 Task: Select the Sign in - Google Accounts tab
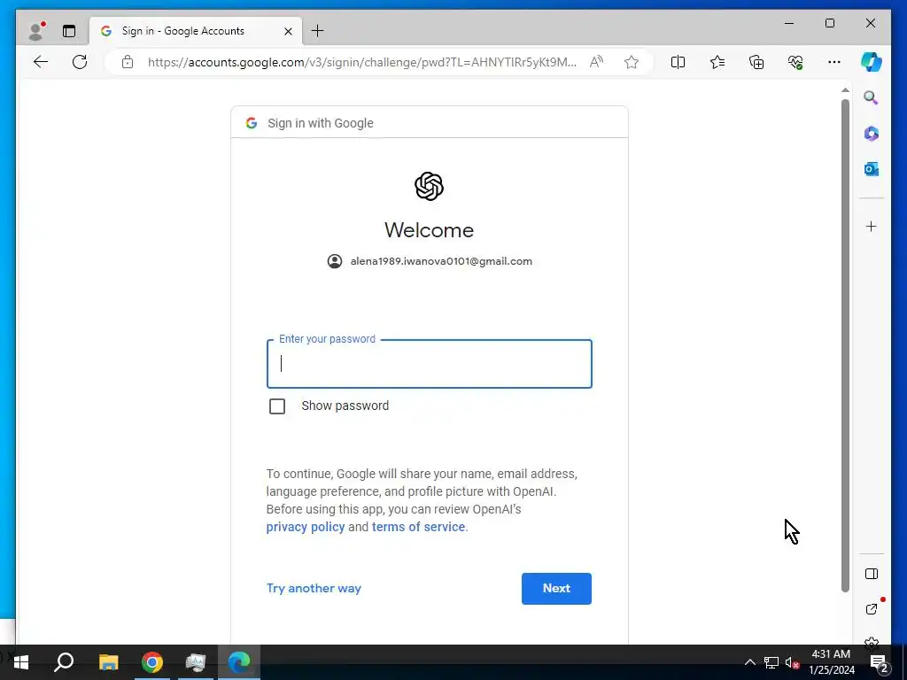pos(196,31)
